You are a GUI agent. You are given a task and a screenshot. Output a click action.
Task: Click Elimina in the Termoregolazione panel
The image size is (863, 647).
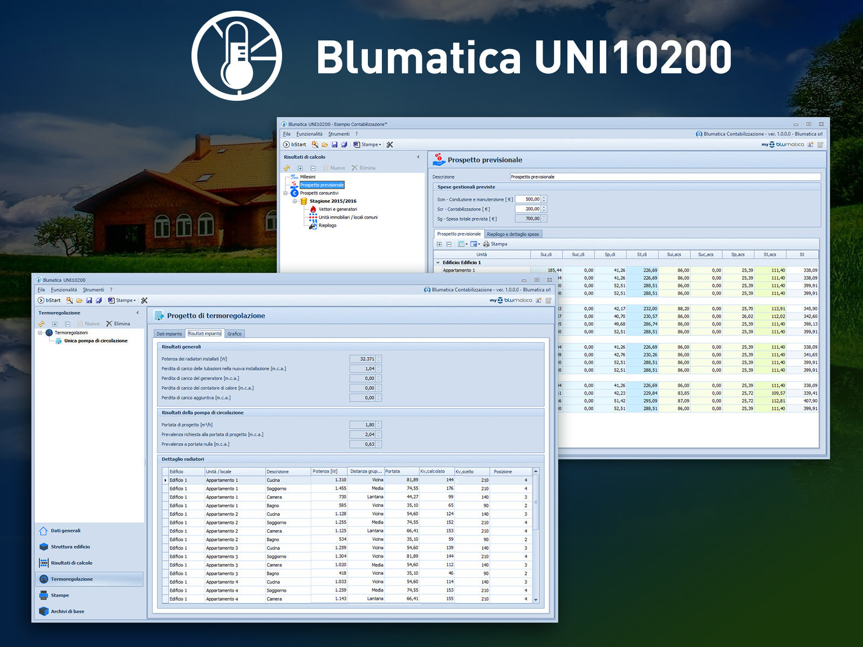(x=118, y=324)
